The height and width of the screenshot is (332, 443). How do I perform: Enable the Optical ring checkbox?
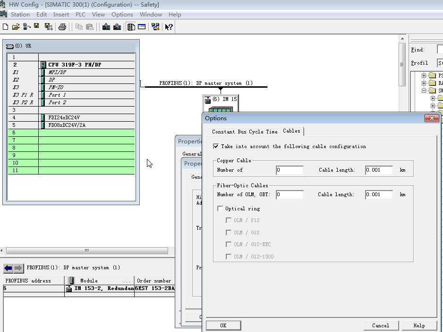tap(220, 208)
